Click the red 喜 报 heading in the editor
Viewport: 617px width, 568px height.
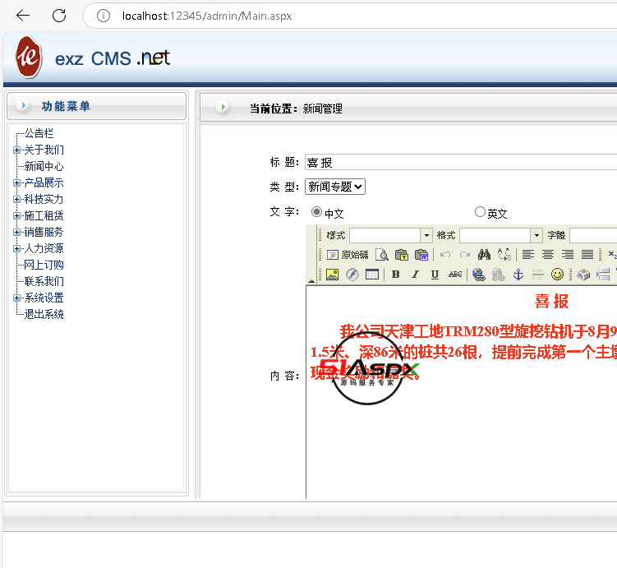coord(551,302)
